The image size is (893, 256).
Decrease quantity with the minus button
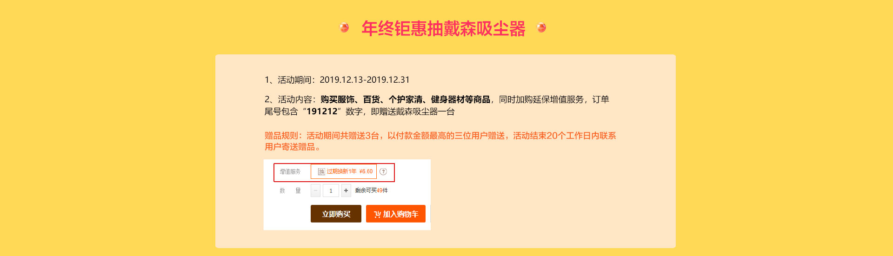click(x=315, y=190)
